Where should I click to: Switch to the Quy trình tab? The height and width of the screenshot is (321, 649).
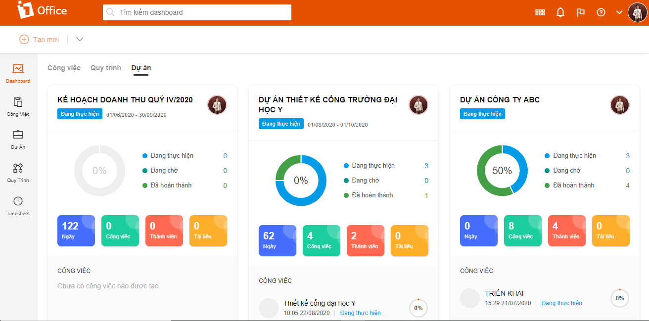pyautogui.click(x=106, y=68)
